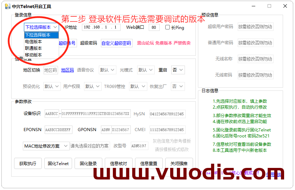
Task: Click the 恩山论坛 免费版本 严禁售卖 text
Action: tap(164, 43)
